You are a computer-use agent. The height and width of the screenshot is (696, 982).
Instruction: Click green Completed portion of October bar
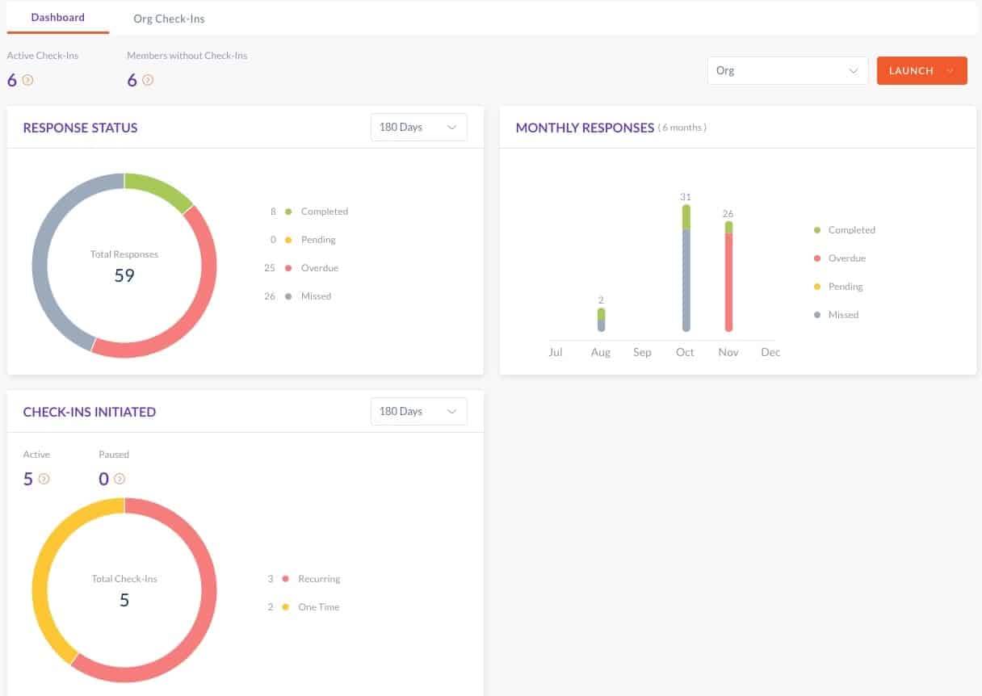click(x=686, y=217)
